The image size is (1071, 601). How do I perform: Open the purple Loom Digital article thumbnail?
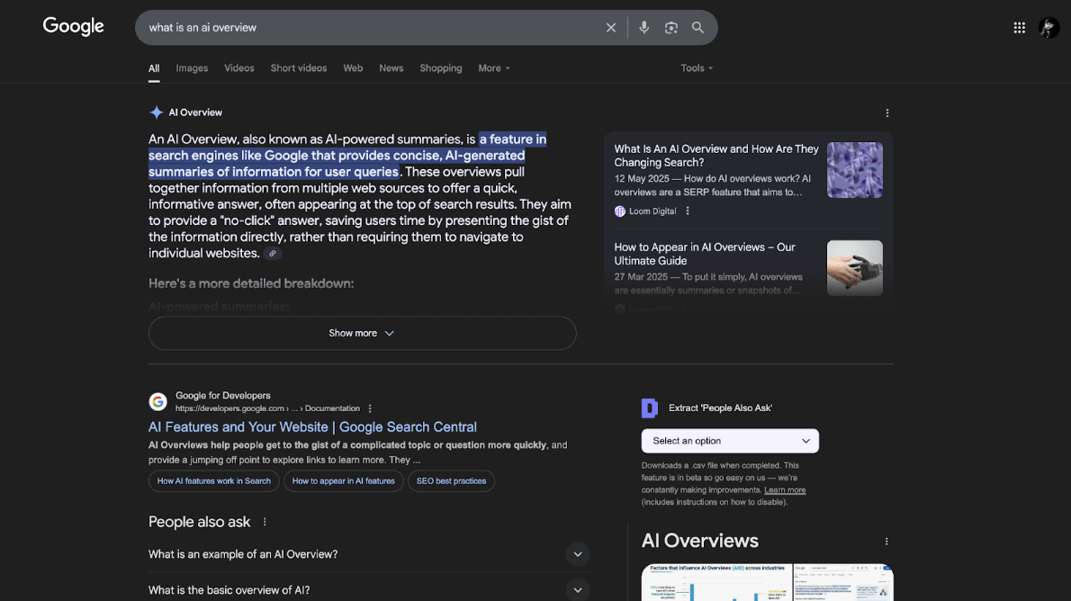(854, 170)
